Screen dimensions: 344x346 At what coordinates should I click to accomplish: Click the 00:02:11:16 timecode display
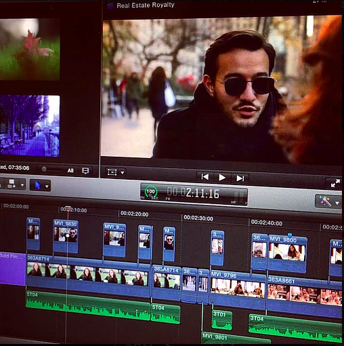(193, 193)
